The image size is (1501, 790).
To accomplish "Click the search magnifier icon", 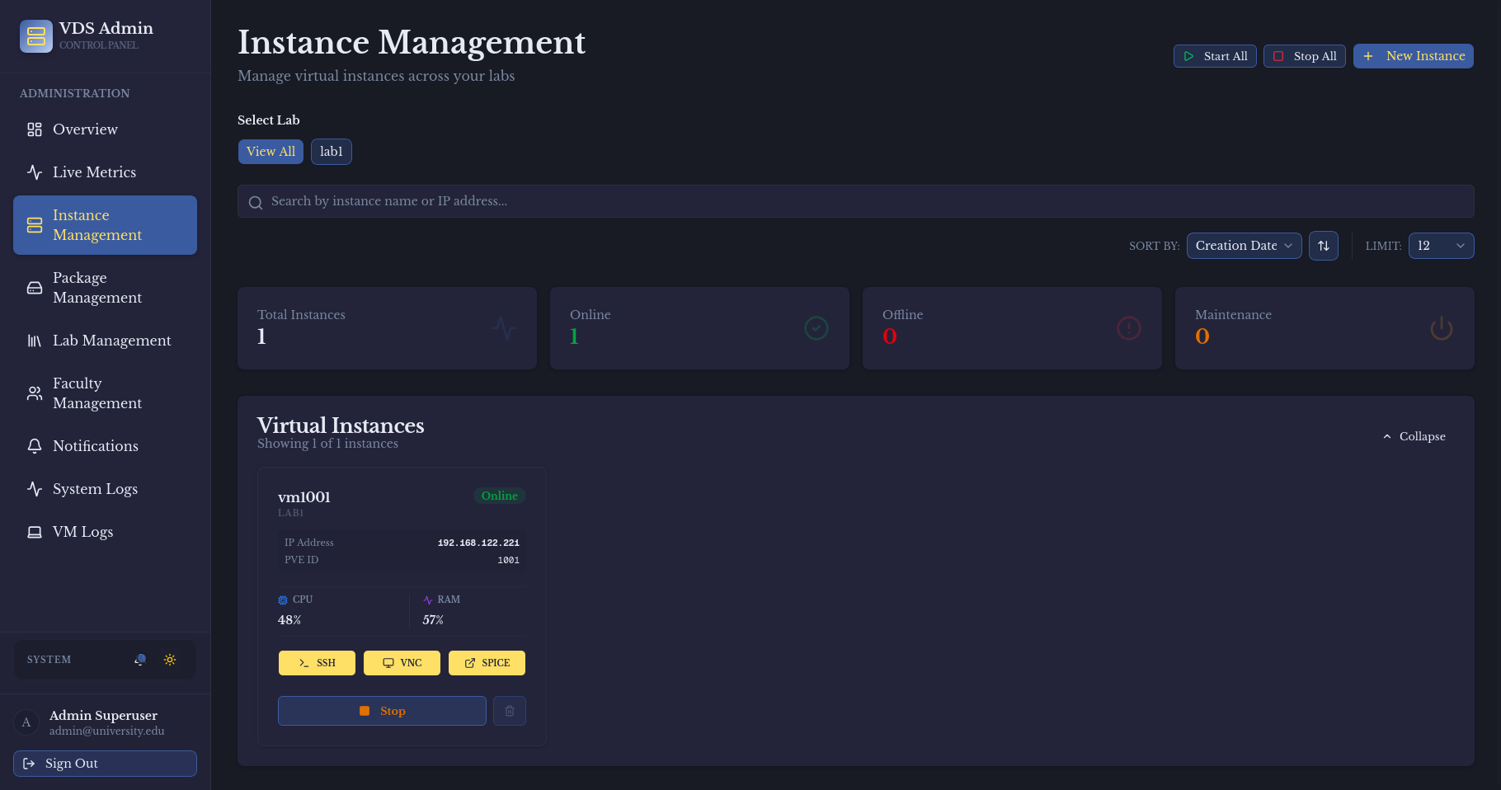I will pos(256,202).
